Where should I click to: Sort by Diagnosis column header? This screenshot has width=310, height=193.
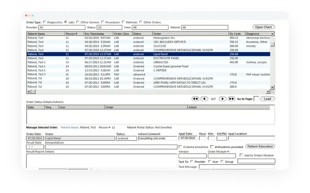[x=258, y=34]
